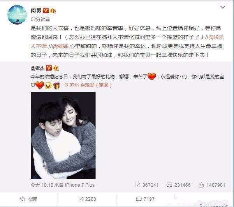
Task: Enlarge the couple photo thumbnail
Action: click(63, 135)
